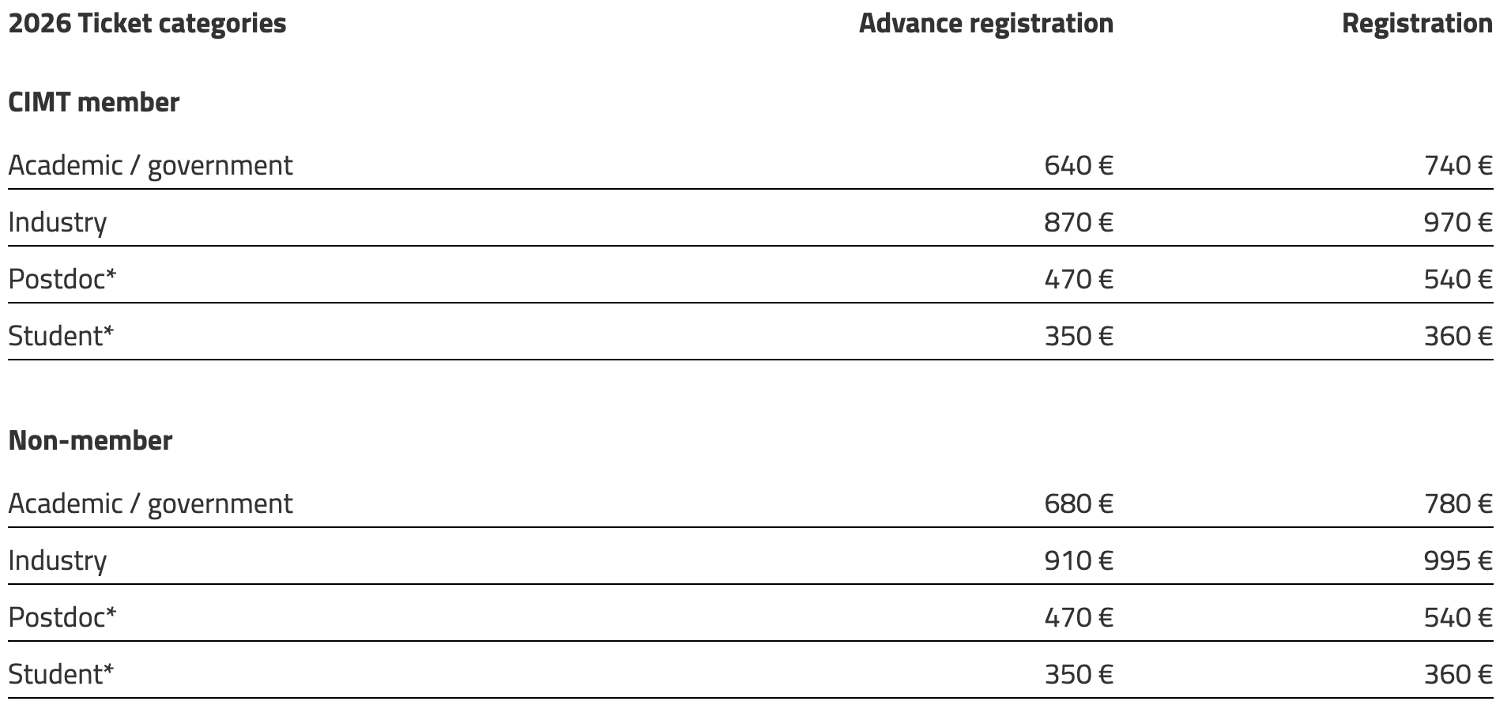Click the Non-member Industry row label
The height and width of the screenshot is (705, 1511).
click(x=57, y=561)
